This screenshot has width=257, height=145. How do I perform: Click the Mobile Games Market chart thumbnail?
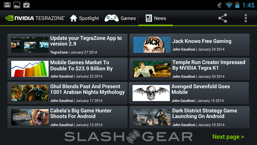(x=30, y=69)
